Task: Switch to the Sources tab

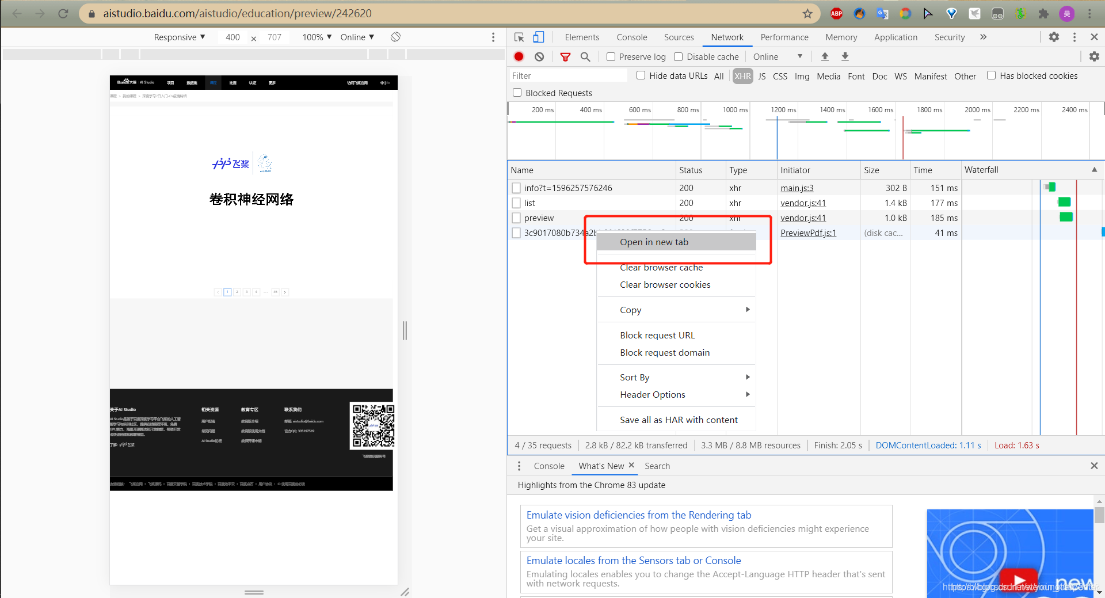Action: pyautogui.click(x=679, y=37)
